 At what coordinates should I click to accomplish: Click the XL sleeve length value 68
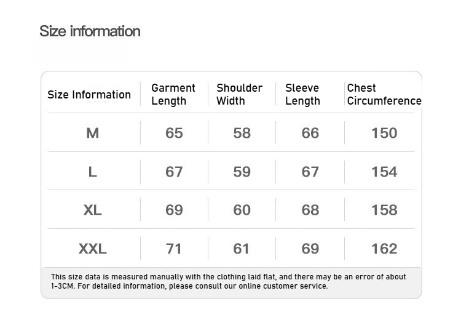tap(310, 210)
